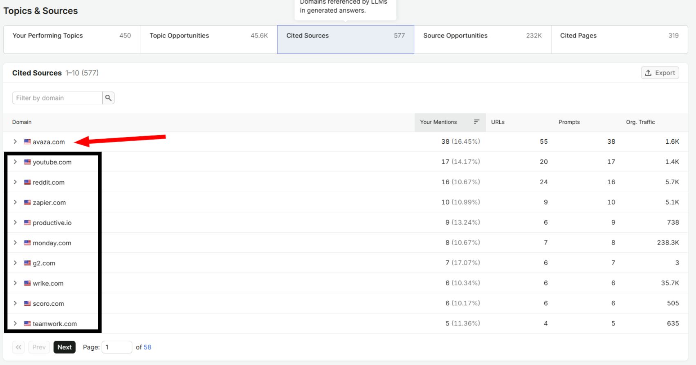Switch to Your Performing Topics tab
This screenshot has height=365, width=696.
coord(72,40)
